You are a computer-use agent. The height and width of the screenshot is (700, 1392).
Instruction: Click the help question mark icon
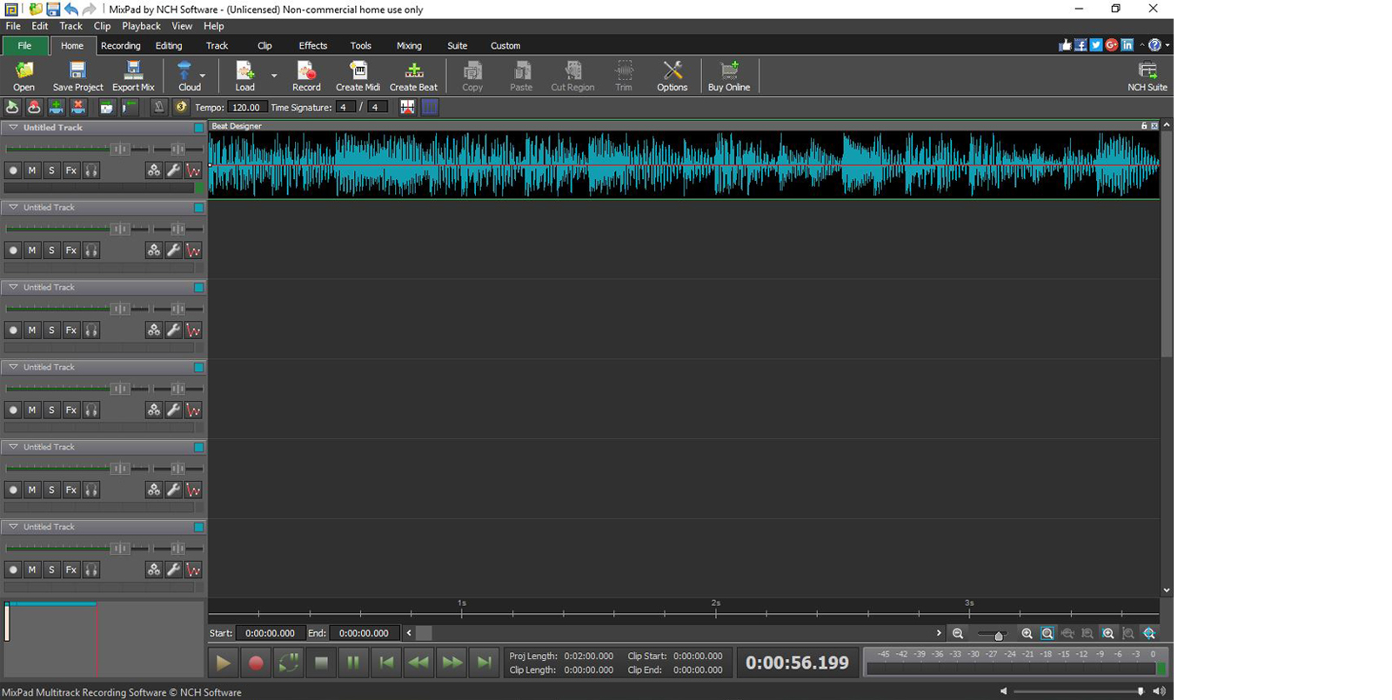pos(1154,45)
